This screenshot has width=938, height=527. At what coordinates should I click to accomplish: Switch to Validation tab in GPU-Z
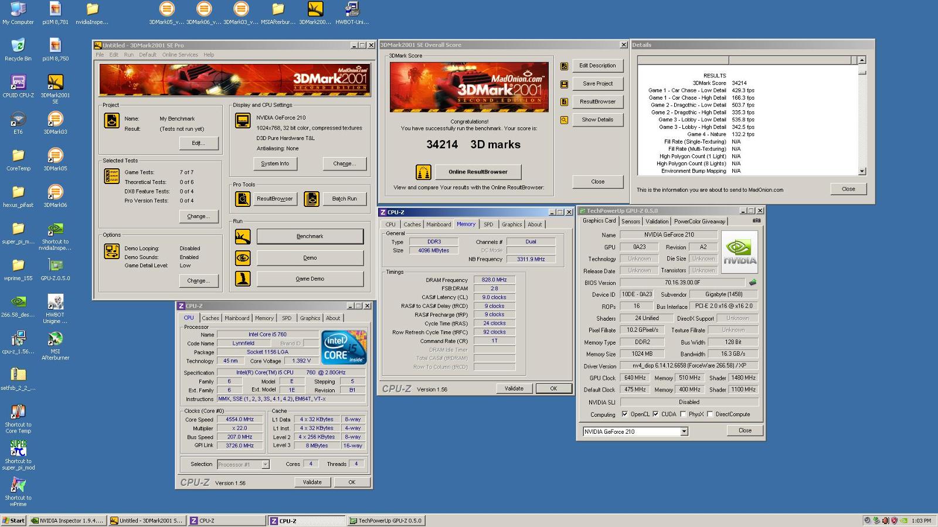coord(657,222)
